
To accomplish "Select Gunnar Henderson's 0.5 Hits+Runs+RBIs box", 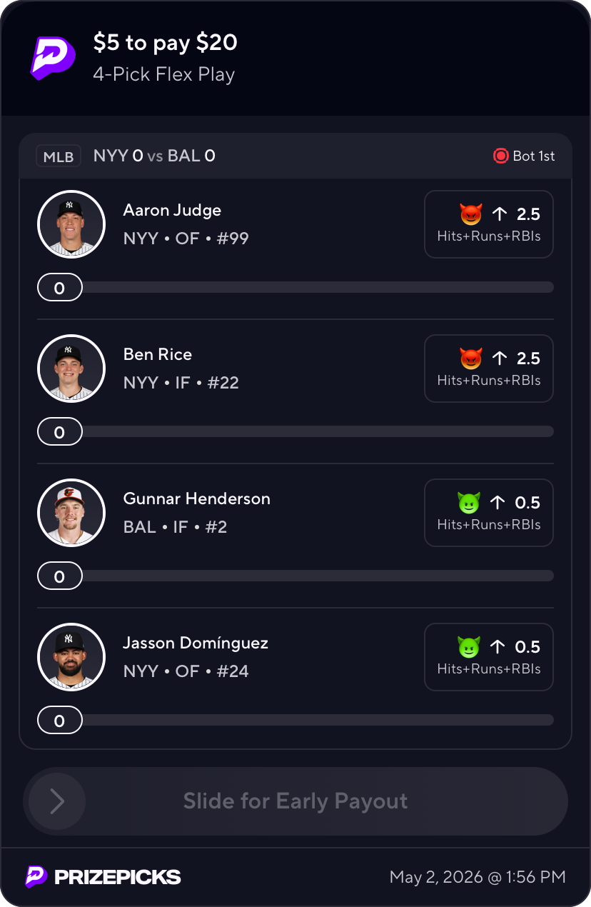I will tap(489, 513).
